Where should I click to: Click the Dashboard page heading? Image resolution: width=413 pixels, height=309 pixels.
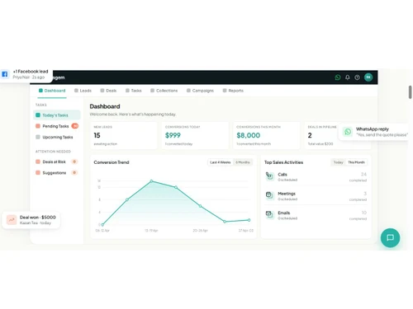coord(105,106)
